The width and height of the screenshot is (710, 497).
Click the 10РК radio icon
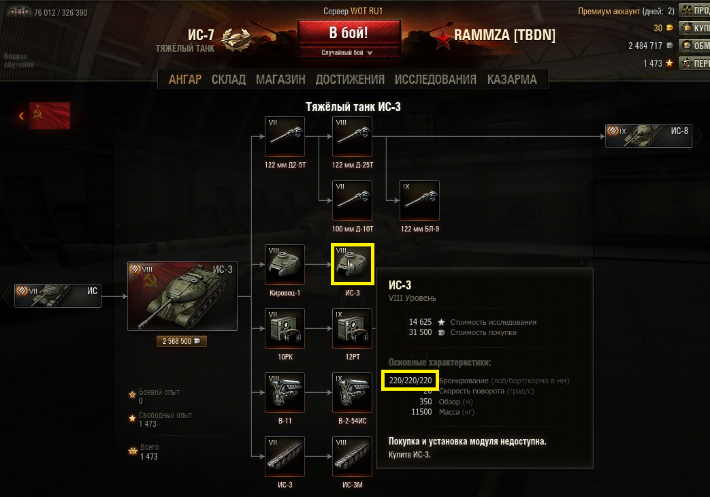285,328
